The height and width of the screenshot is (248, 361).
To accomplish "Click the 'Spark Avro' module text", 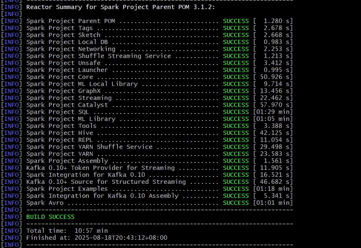I will point(45,203).
